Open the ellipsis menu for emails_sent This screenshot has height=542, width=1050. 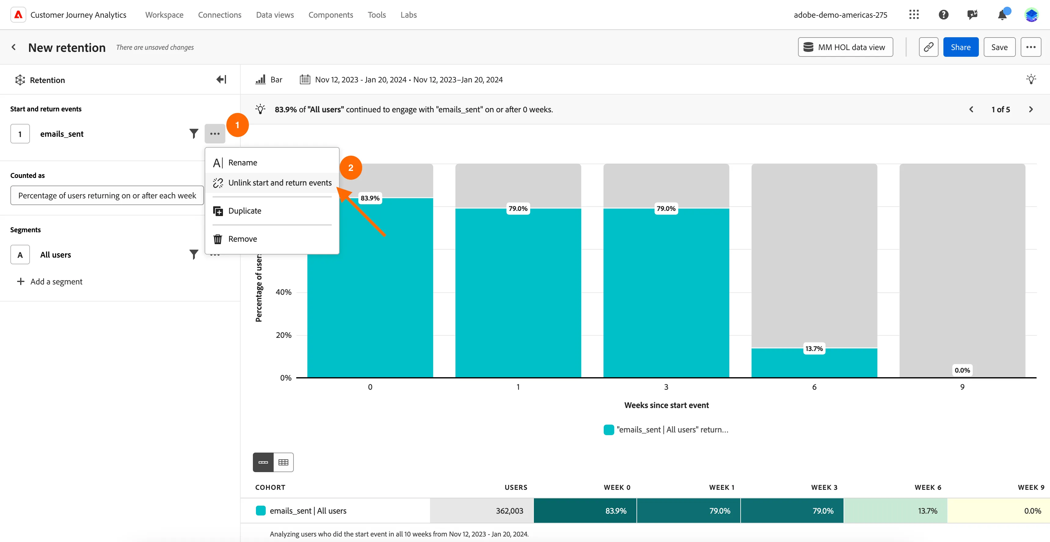(x=215, y=134)
